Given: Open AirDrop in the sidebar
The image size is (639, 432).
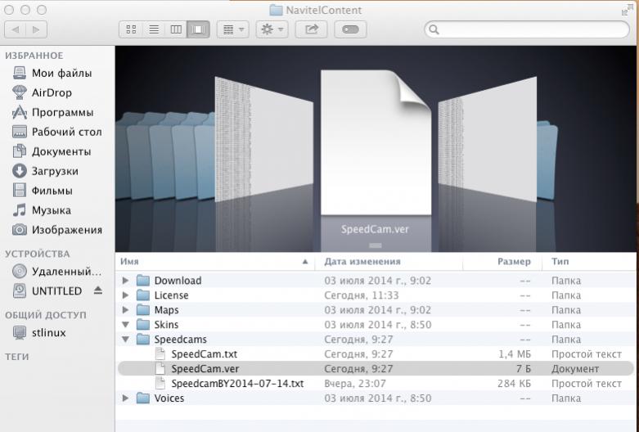Looking at the screenshot, I should click(52, 92).
